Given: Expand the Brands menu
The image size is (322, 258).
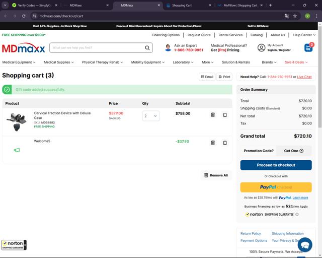Looking at the screenshot, I should (269, 62).
